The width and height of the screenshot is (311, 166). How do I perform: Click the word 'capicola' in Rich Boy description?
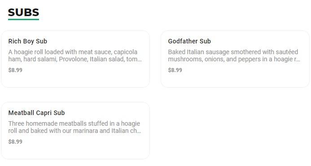(x=126, y=52)
